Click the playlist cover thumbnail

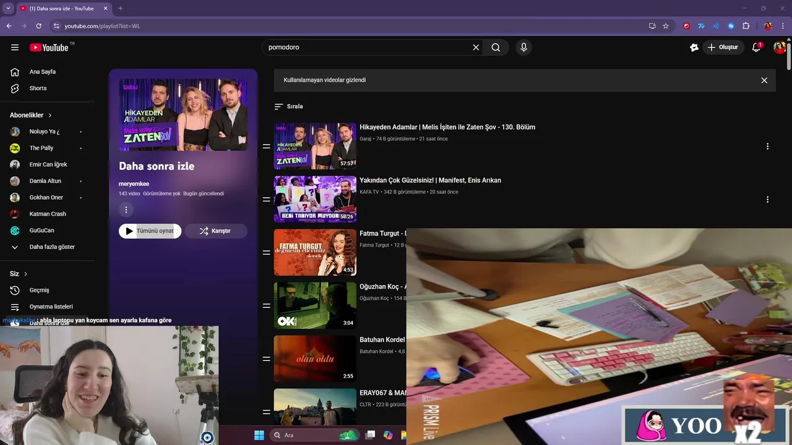(x=183, y=114)
